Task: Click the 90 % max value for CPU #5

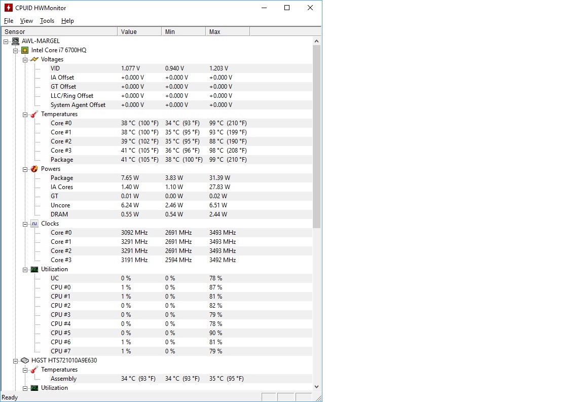Action: (x=215, y=333)
